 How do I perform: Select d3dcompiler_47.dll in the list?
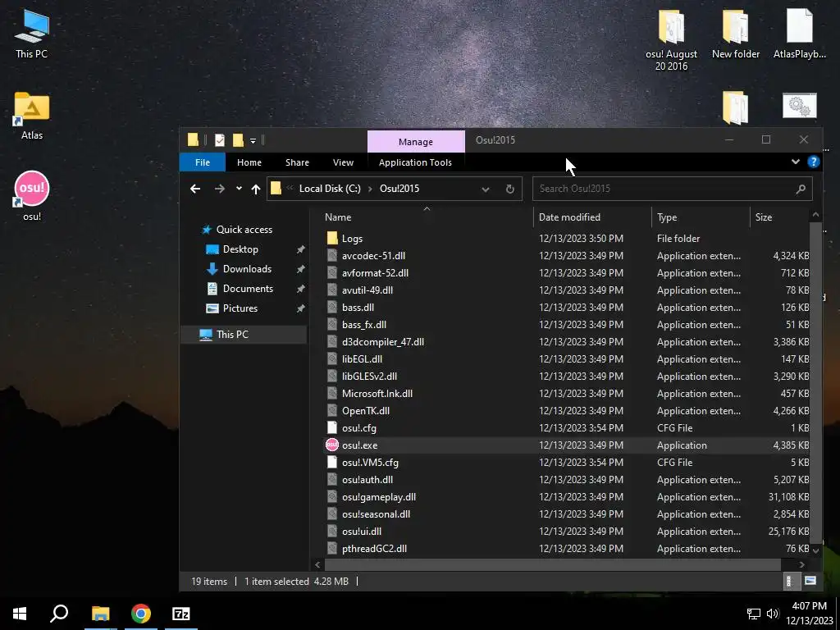(x=383, y=342)
